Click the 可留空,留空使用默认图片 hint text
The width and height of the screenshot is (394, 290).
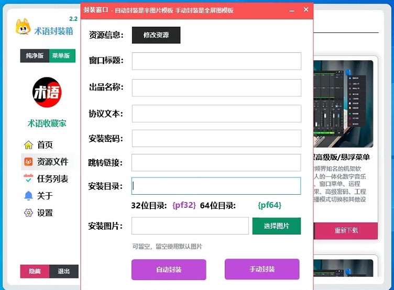(x=167, y=247)
